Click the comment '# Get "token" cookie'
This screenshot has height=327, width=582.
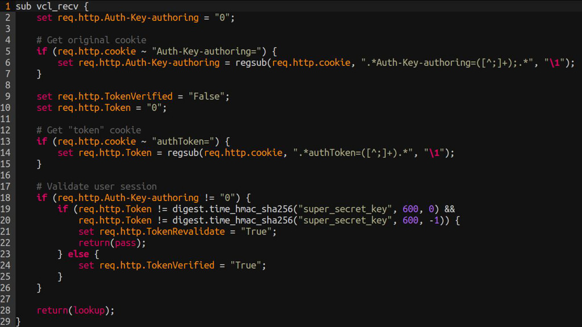89,130
